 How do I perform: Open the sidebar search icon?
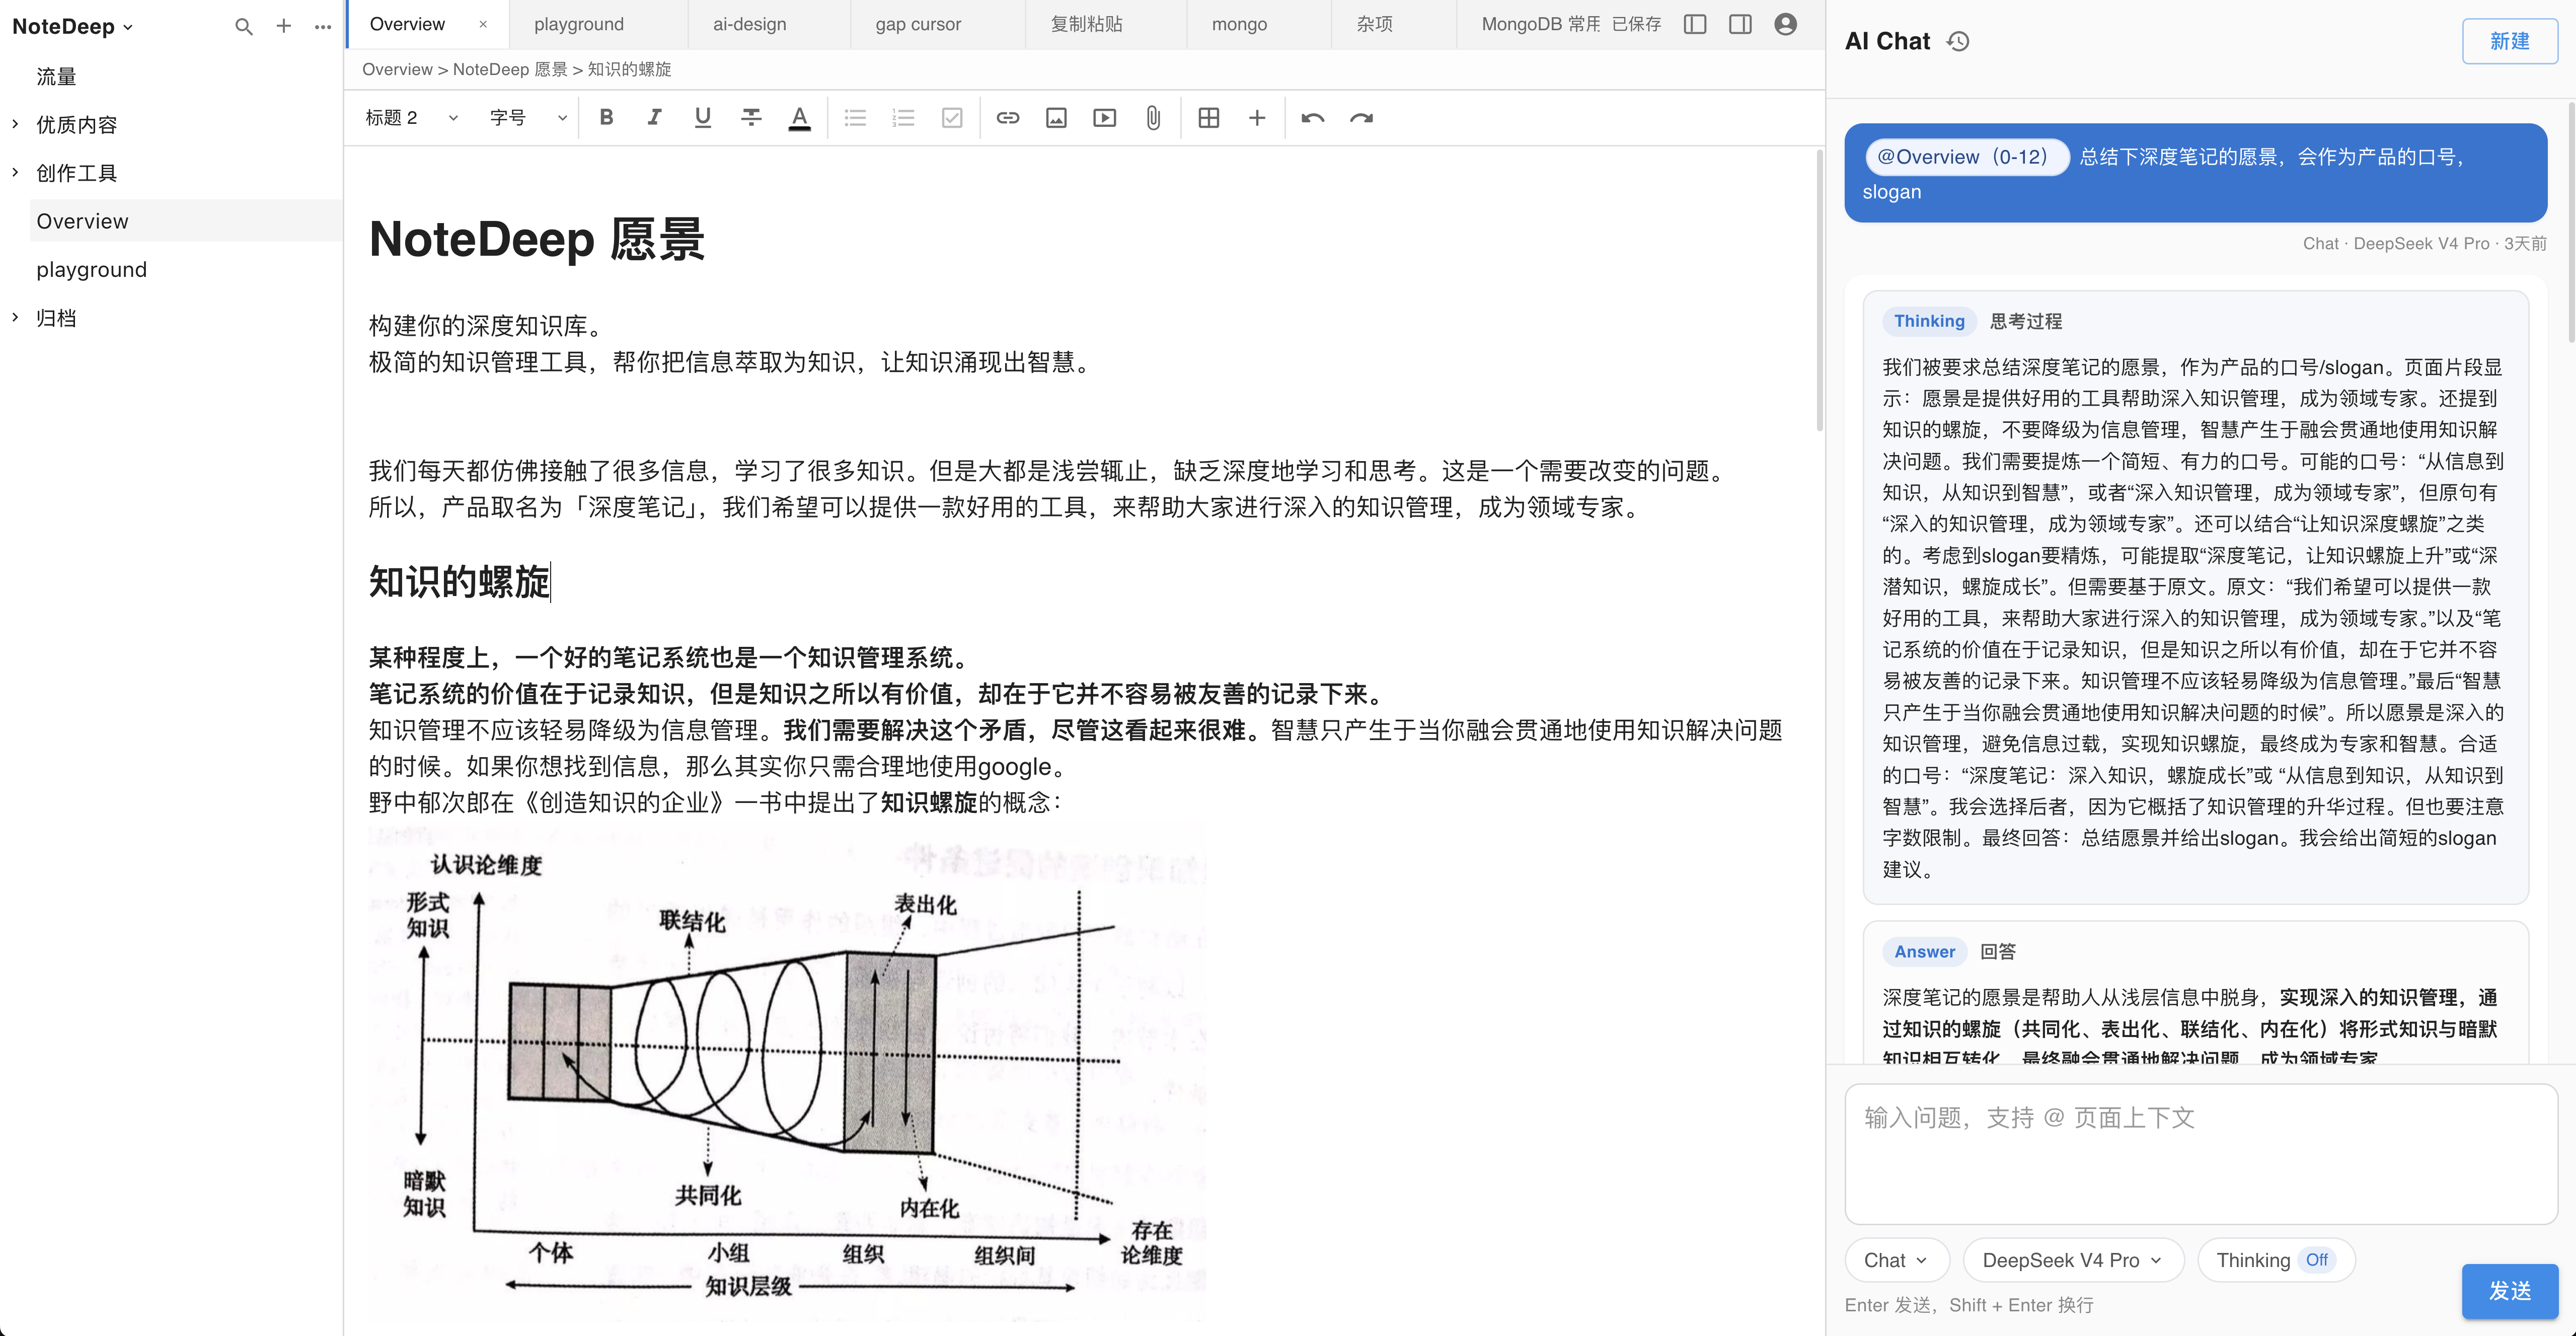pos(243,27)
